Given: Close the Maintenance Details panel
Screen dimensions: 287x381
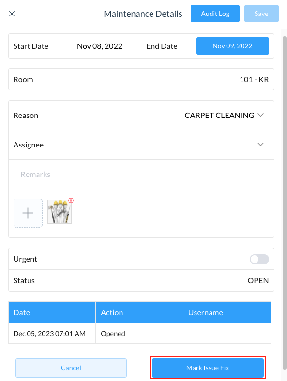Looking at the screenshot, I should (x=12, y=14).
